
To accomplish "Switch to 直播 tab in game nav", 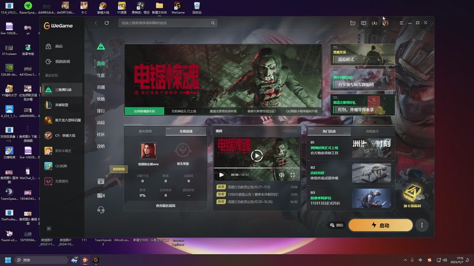I will tap(101, 87).
